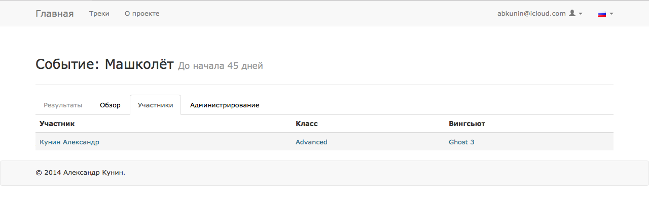Click the Класс column header

pyautogui.click(x=307, y=124)
